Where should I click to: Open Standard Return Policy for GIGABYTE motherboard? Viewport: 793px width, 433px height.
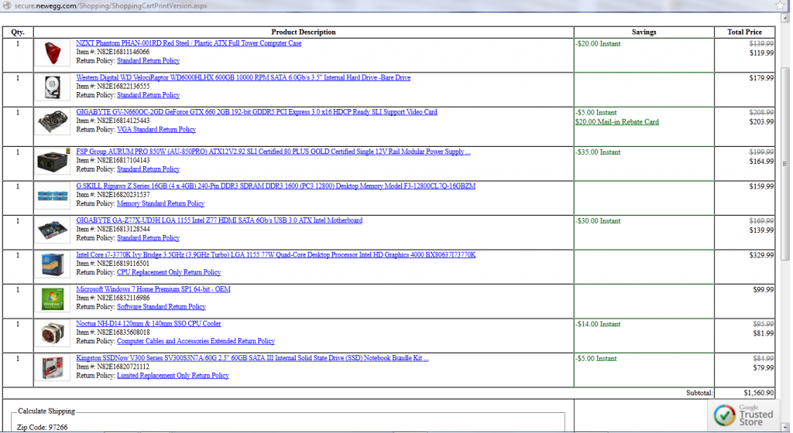pos(148,237)
